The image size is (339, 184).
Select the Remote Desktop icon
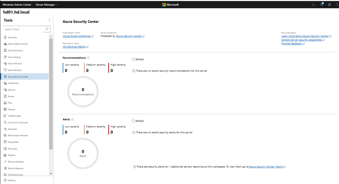coord(5,161)
